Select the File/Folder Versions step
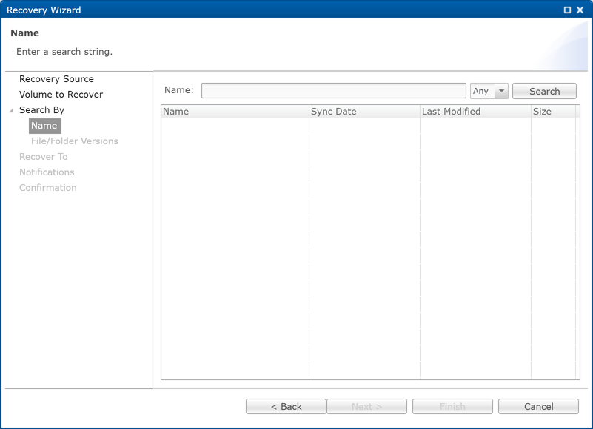This screenshot has width=593, height=429. 75,141
